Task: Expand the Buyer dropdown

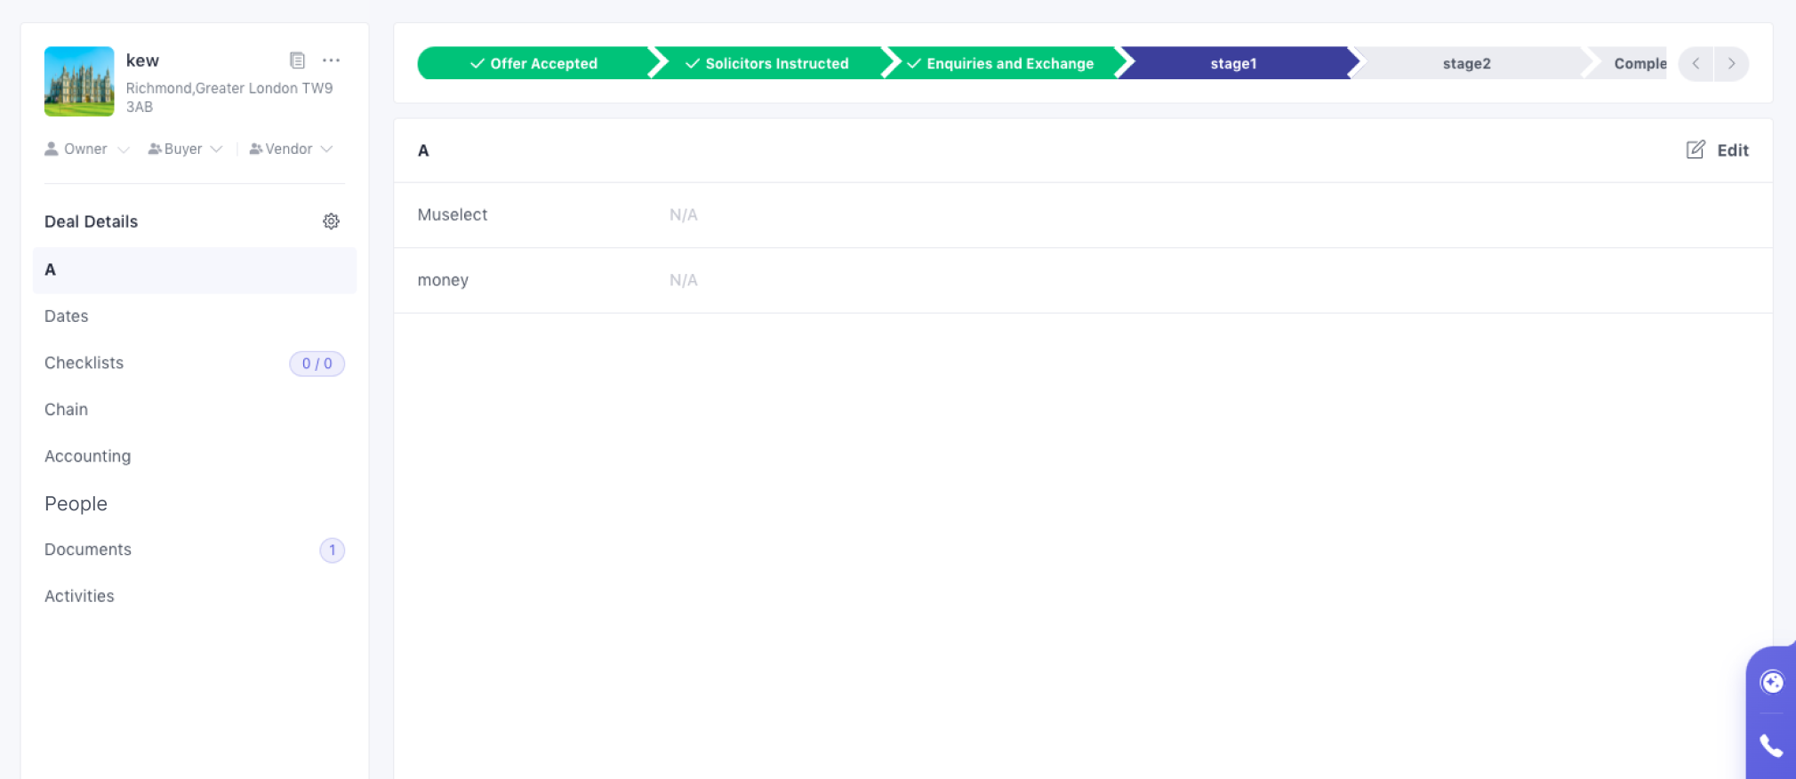Action: click(x=185, y=149)
